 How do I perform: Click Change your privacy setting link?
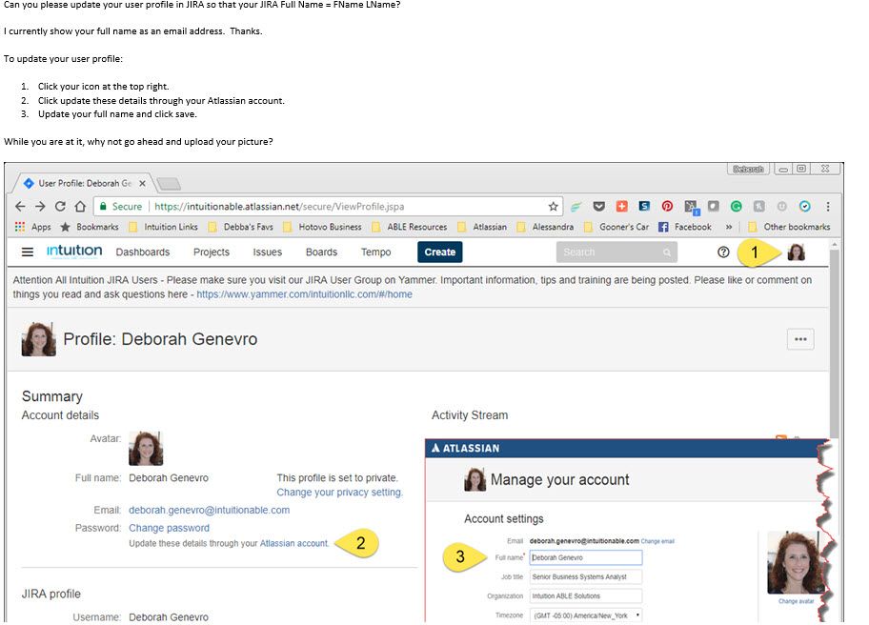click(x=340, y=492)
